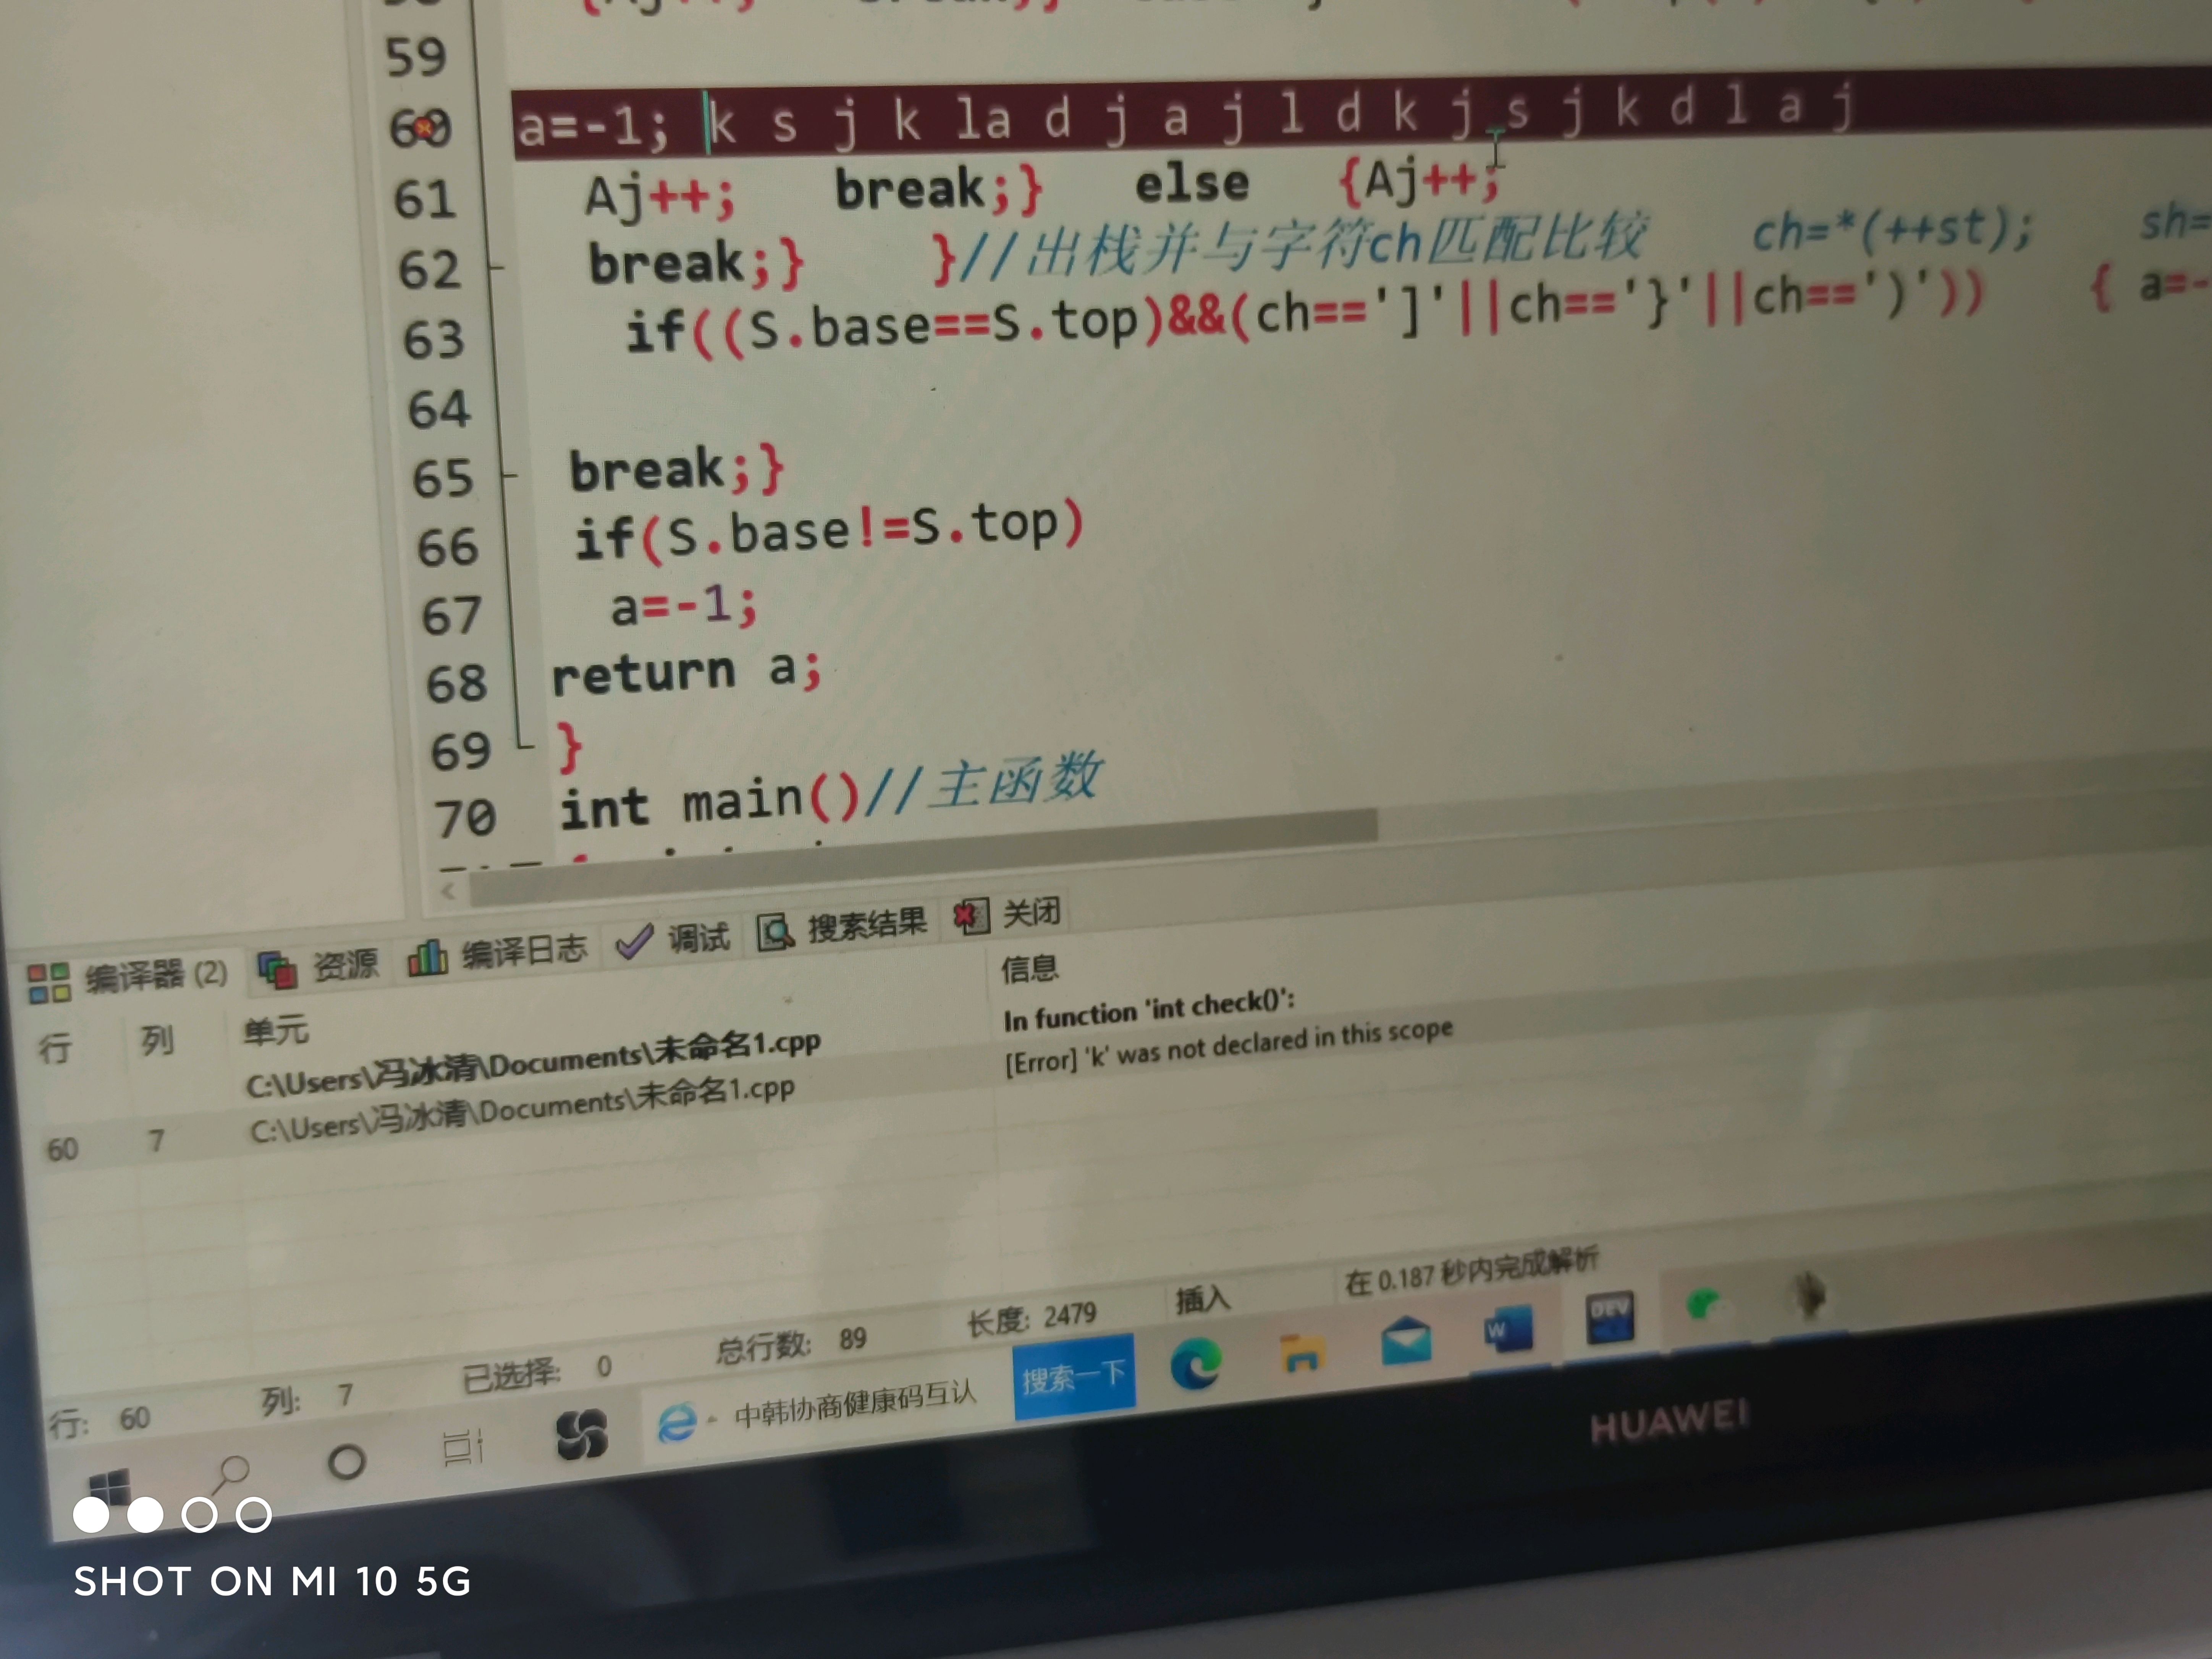Click the blue 搜索一下 button
This screenshot has width=2212, height=1659.
[x=1073, y=1377]
